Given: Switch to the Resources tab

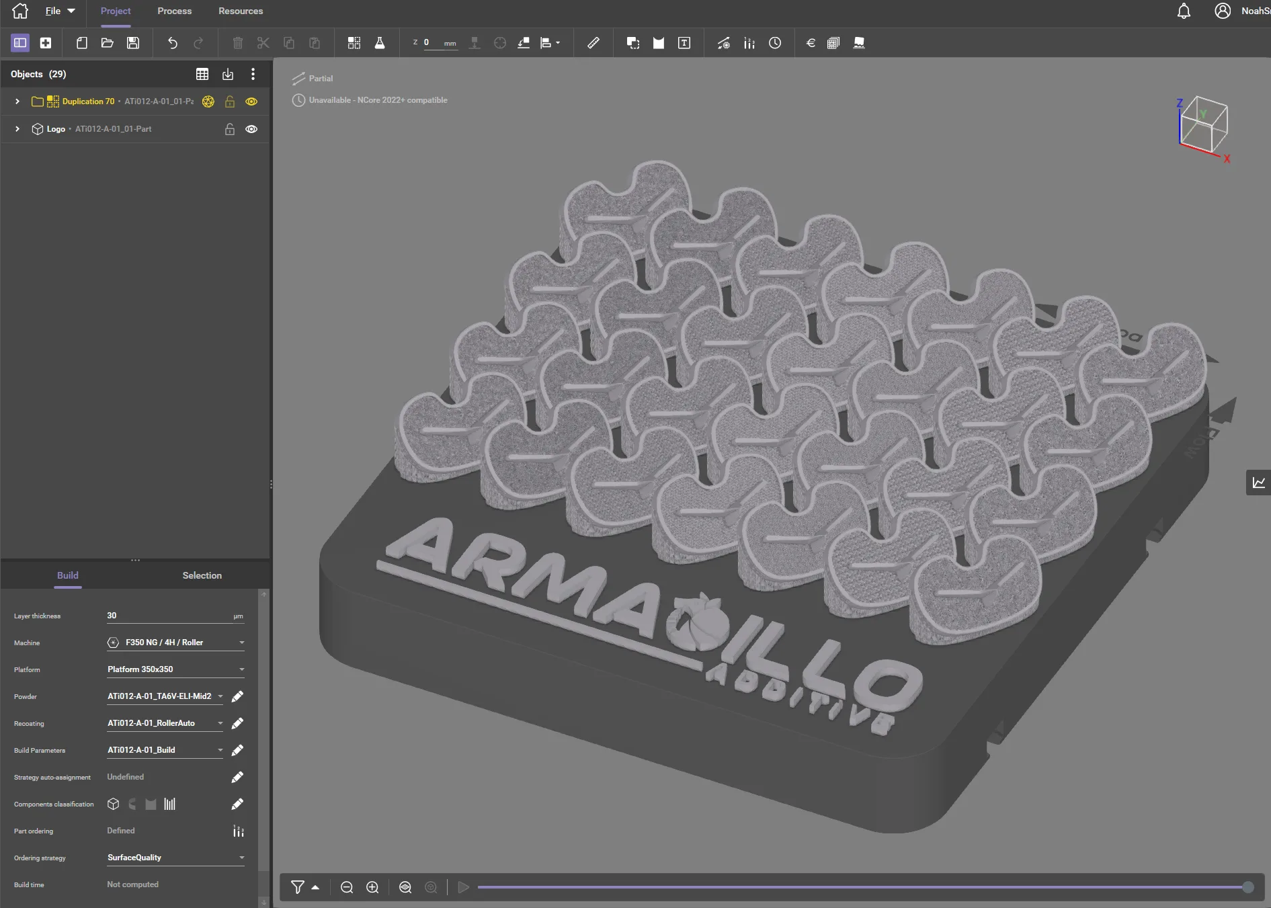Looking at the screenshot, I should 241,11.
